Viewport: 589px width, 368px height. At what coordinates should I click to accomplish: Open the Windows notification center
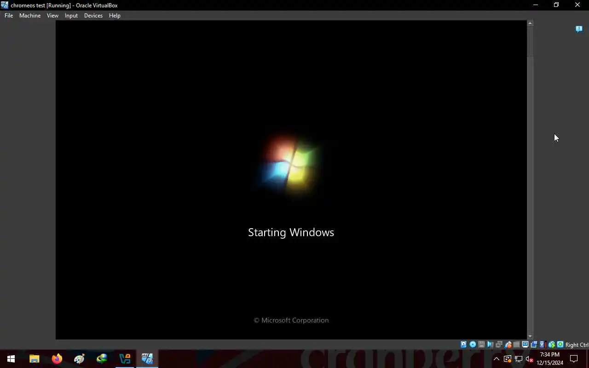tap(574, 359)
